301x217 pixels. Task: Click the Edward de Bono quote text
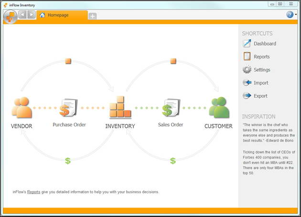point(269,133)
